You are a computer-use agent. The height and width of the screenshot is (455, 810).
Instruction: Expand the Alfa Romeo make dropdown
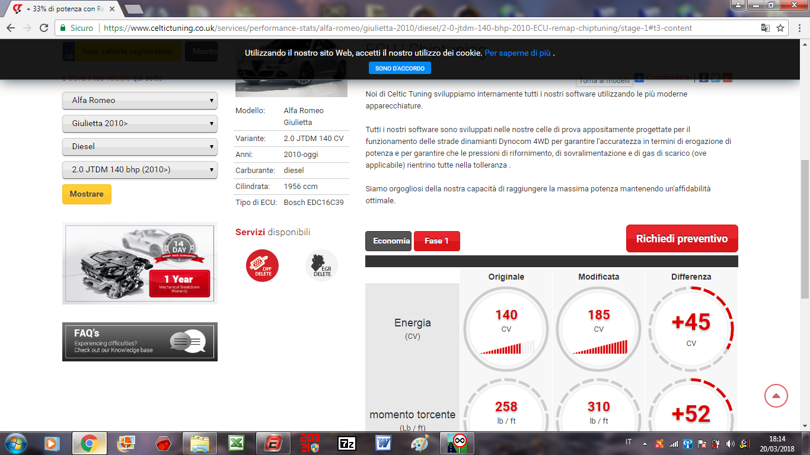tap(140, 101)
